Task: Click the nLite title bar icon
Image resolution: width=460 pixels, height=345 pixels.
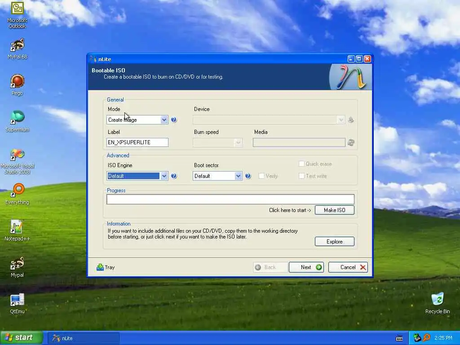Action: tap(93, 59)
